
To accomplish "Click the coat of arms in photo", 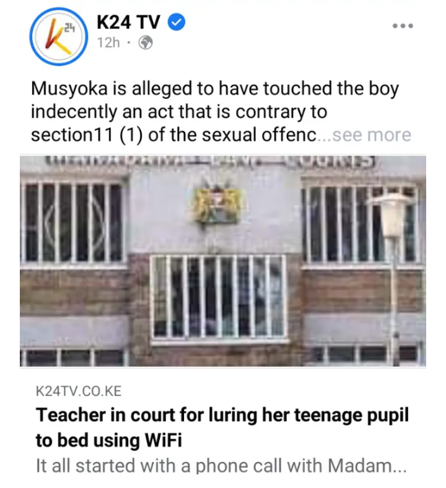I will pyautogui.click(x=217, y=204).
